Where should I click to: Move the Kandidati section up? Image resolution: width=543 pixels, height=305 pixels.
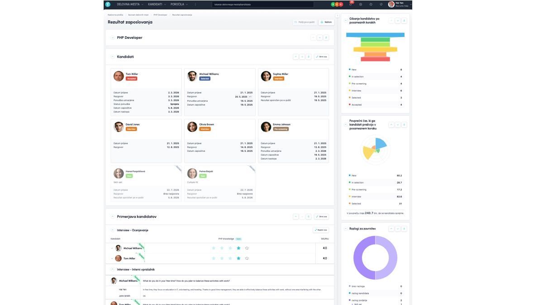296,57
